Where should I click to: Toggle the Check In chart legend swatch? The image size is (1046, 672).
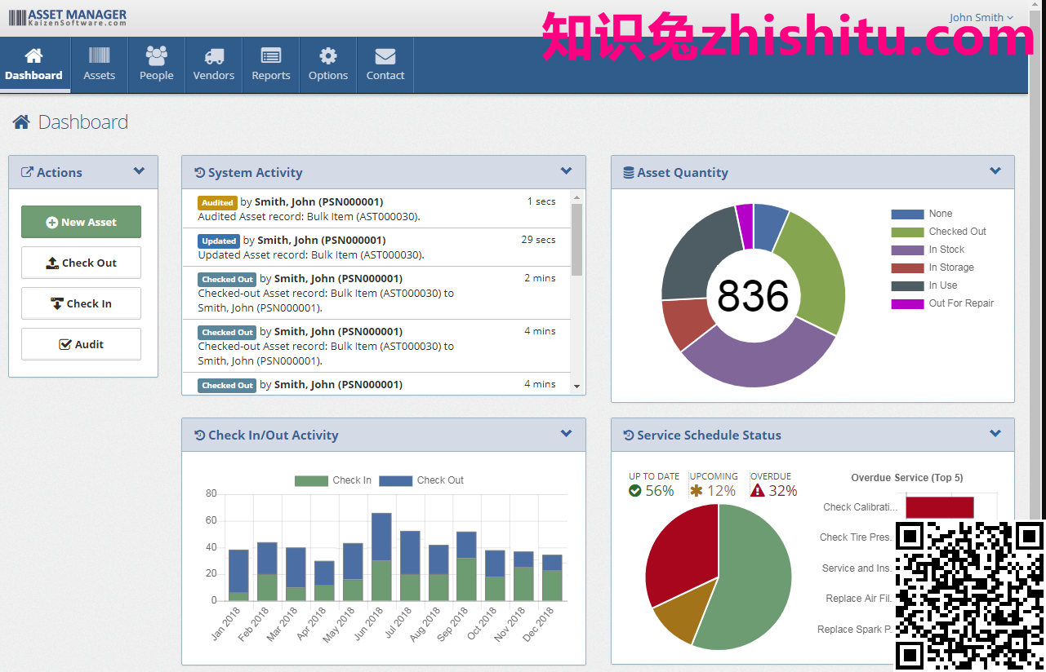click(311, 480)
